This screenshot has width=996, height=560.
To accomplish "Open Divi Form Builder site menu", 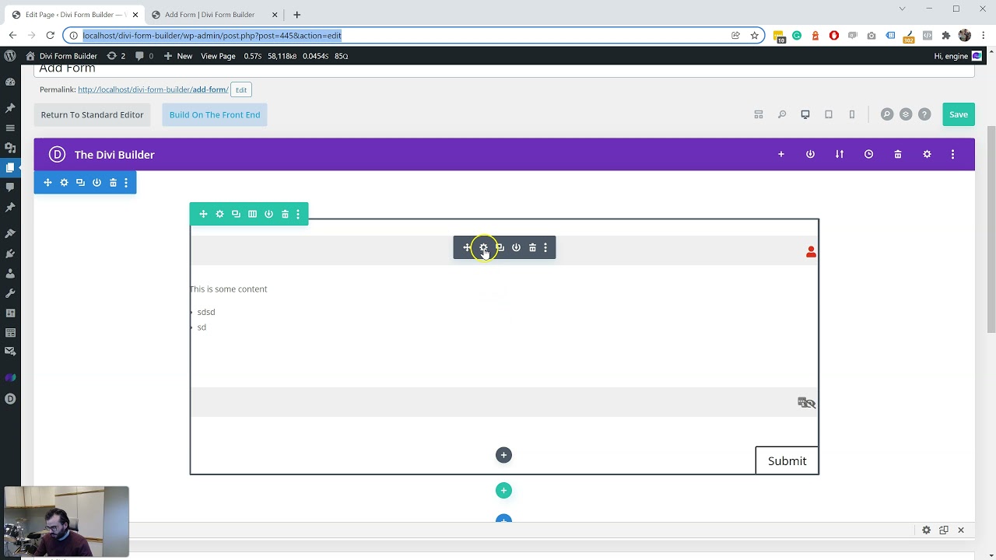I will (61, 56).
